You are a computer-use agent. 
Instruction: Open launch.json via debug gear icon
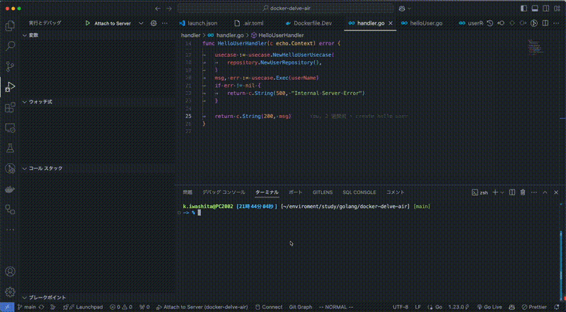(x=153, y=23)
